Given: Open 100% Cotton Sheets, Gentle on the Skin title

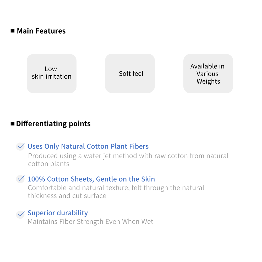Looking at the screenshot, I should [91, 179].
